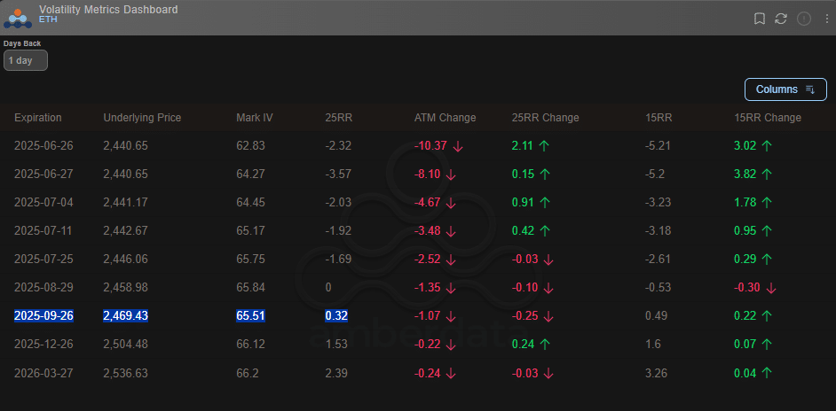
Task: Open the Columns selector
Action: (x=785, y=89)
